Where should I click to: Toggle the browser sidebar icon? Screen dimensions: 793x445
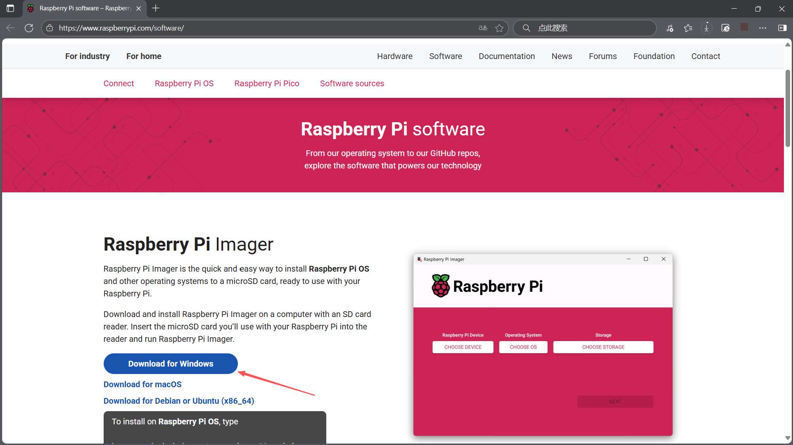(782, 28)
